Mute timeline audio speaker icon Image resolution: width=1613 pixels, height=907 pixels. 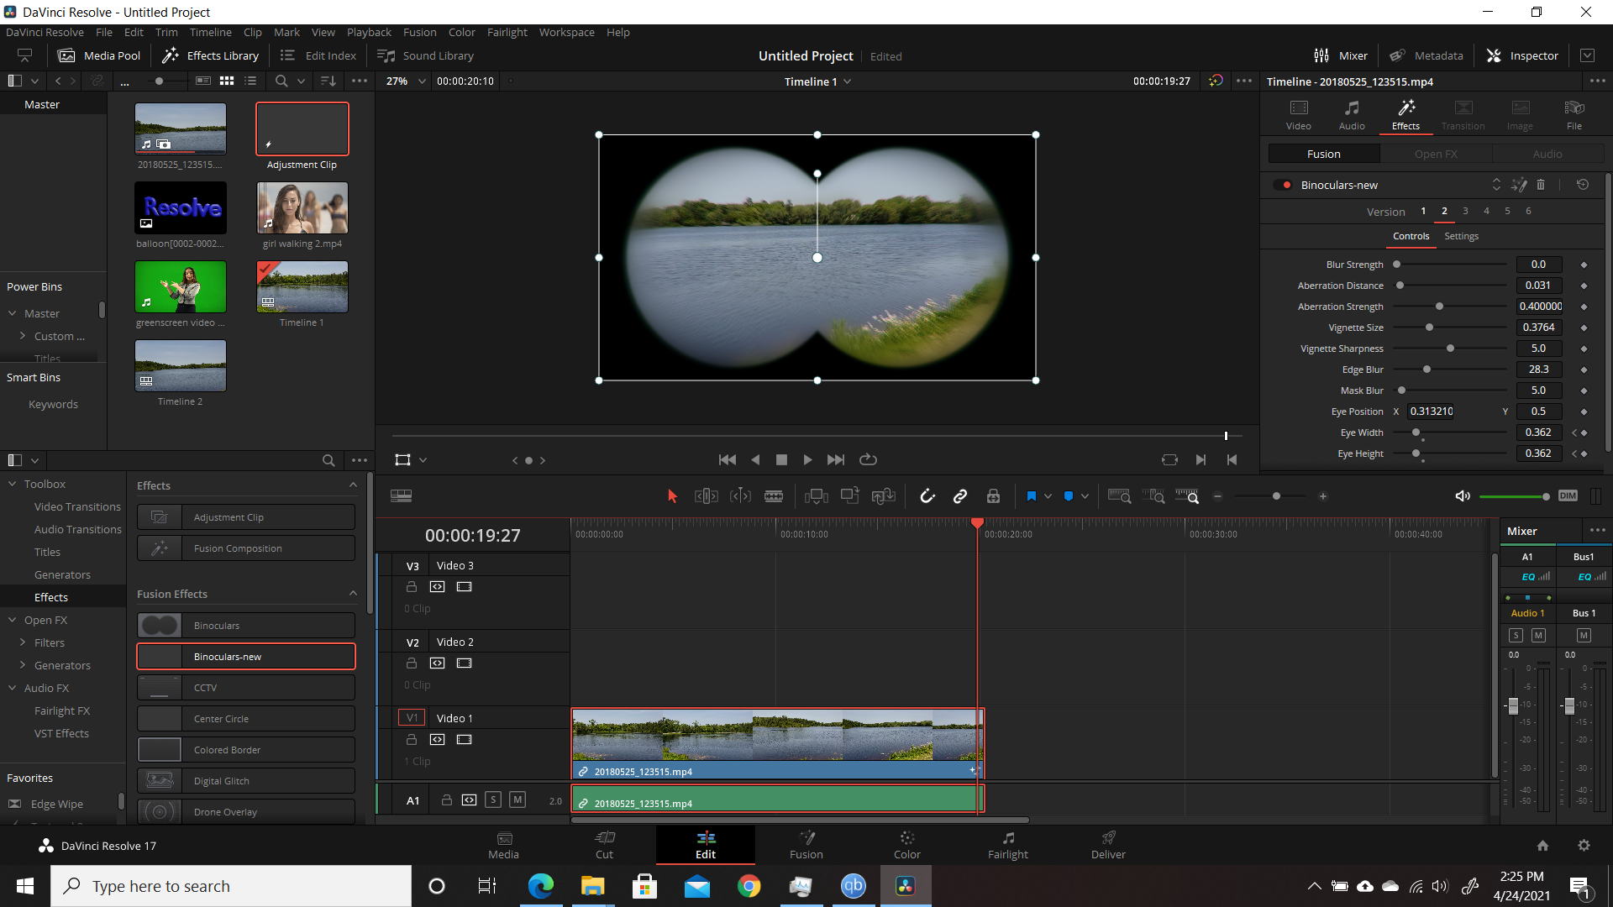(x=1463, y=496)
